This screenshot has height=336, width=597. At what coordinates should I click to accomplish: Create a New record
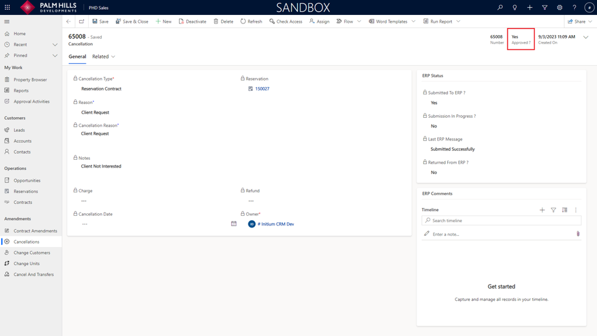164,21
